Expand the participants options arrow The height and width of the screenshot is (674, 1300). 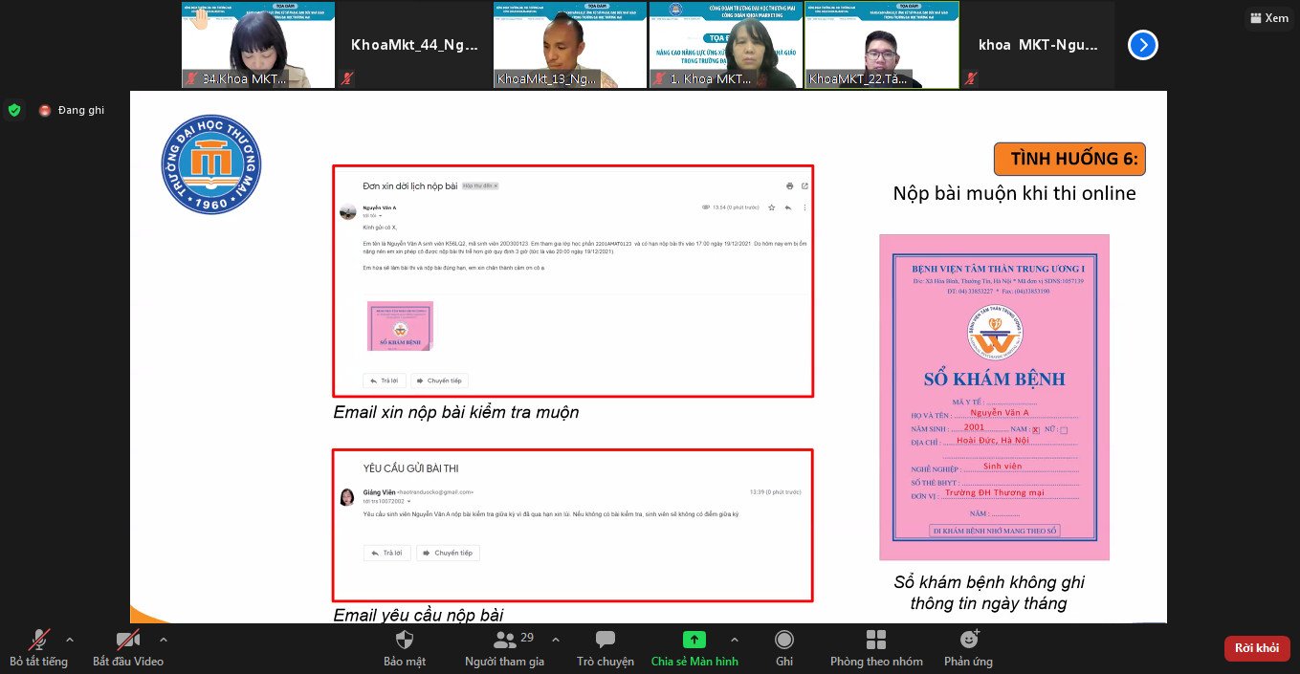tap(556, 639)
